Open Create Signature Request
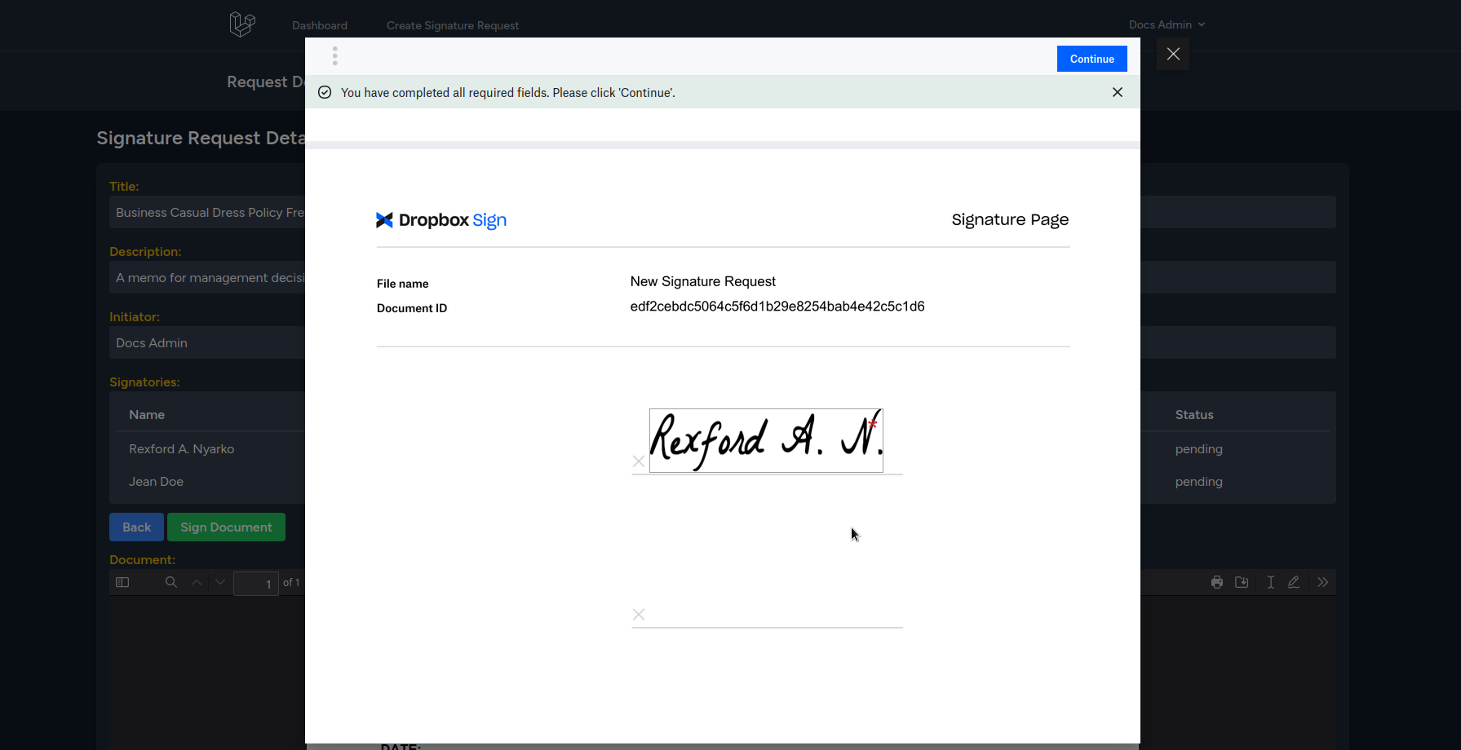The width and height of the screenshot is (1461, 750). (453, 25)
